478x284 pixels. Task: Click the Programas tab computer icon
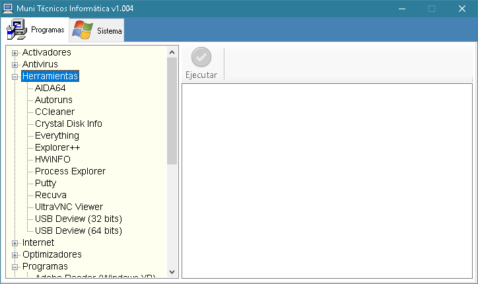[17, 29]
